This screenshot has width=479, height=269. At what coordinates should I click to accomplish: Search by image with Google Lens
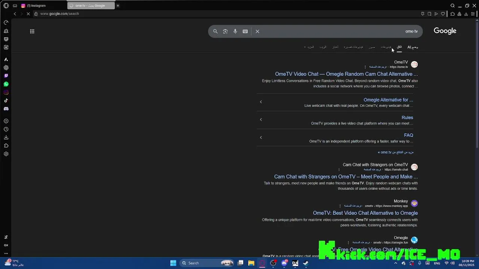pos(225,31)
